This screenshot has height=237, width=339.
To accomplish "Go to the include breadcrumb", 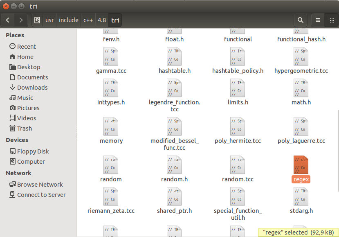I will point(68,20).
